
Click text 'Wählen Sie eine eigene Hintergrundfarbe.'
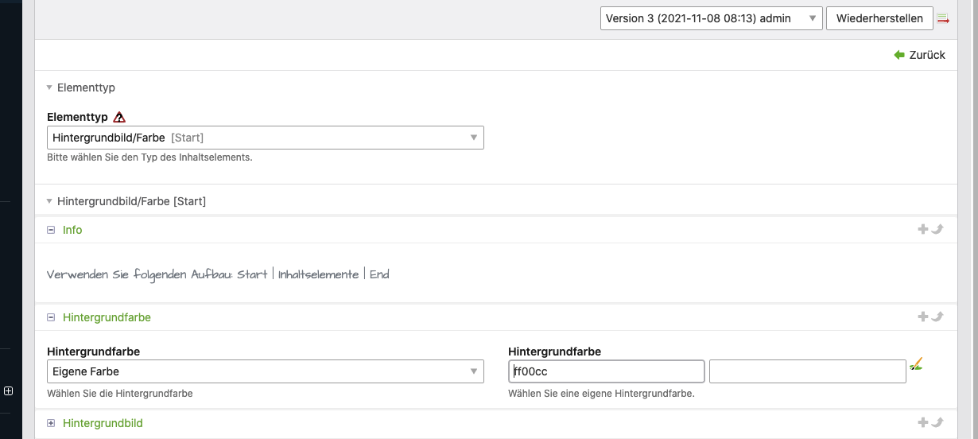point(602,393)
